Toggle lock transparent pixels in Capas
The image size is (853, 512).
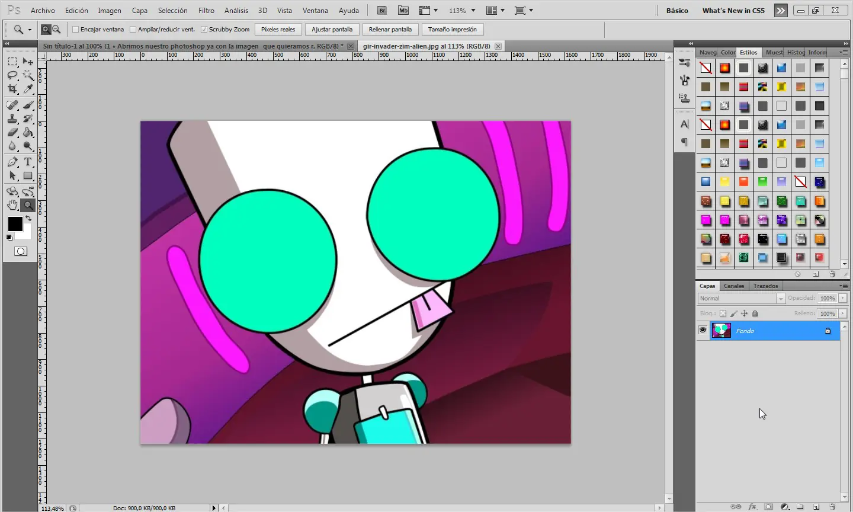pyautogui.click(x=723, y=313)
